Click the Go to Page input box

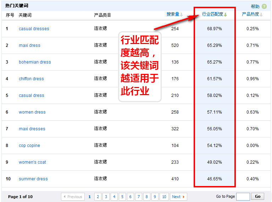pyautogui.click(x=243, y=197)
